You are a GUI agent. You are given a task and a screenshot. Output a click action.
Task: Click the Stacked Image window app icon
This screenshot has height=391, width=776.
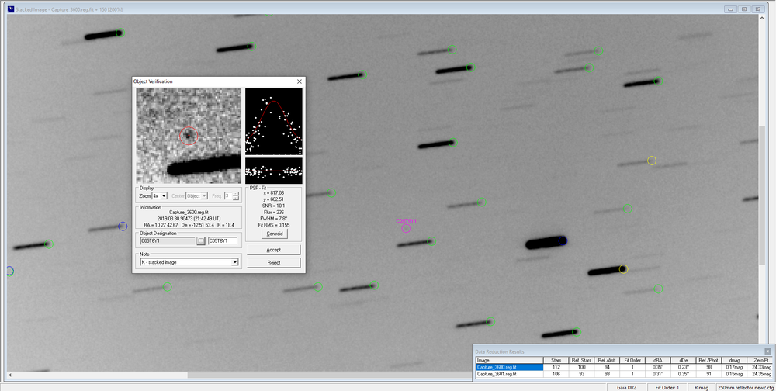click(x=10, y=9)
